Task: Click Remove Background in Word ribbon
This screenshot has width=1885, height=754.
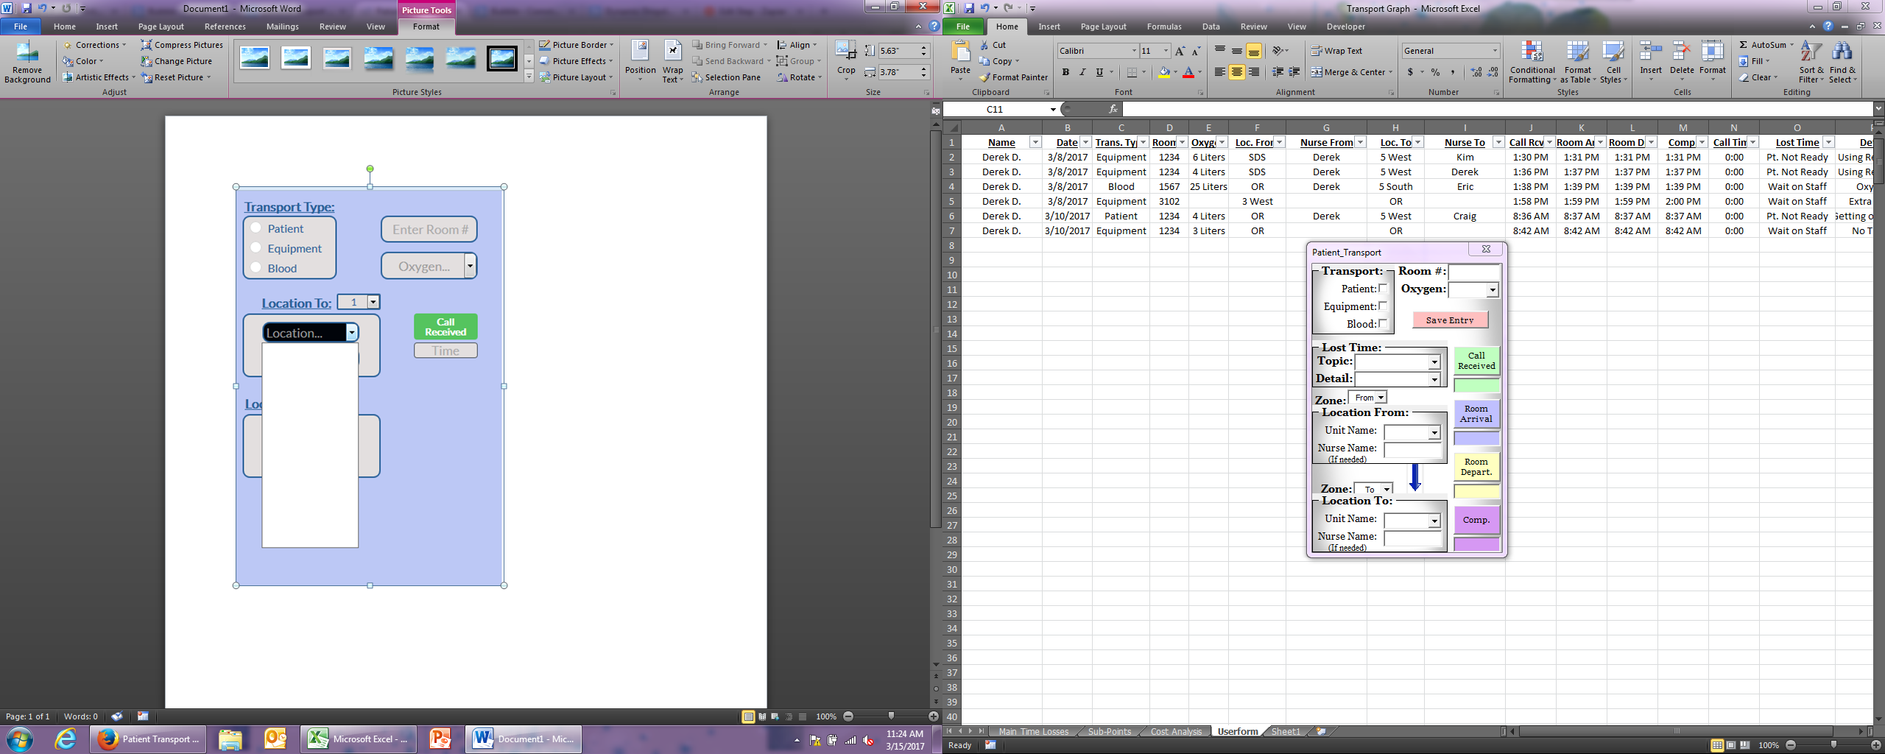Action: coord(27,63)
